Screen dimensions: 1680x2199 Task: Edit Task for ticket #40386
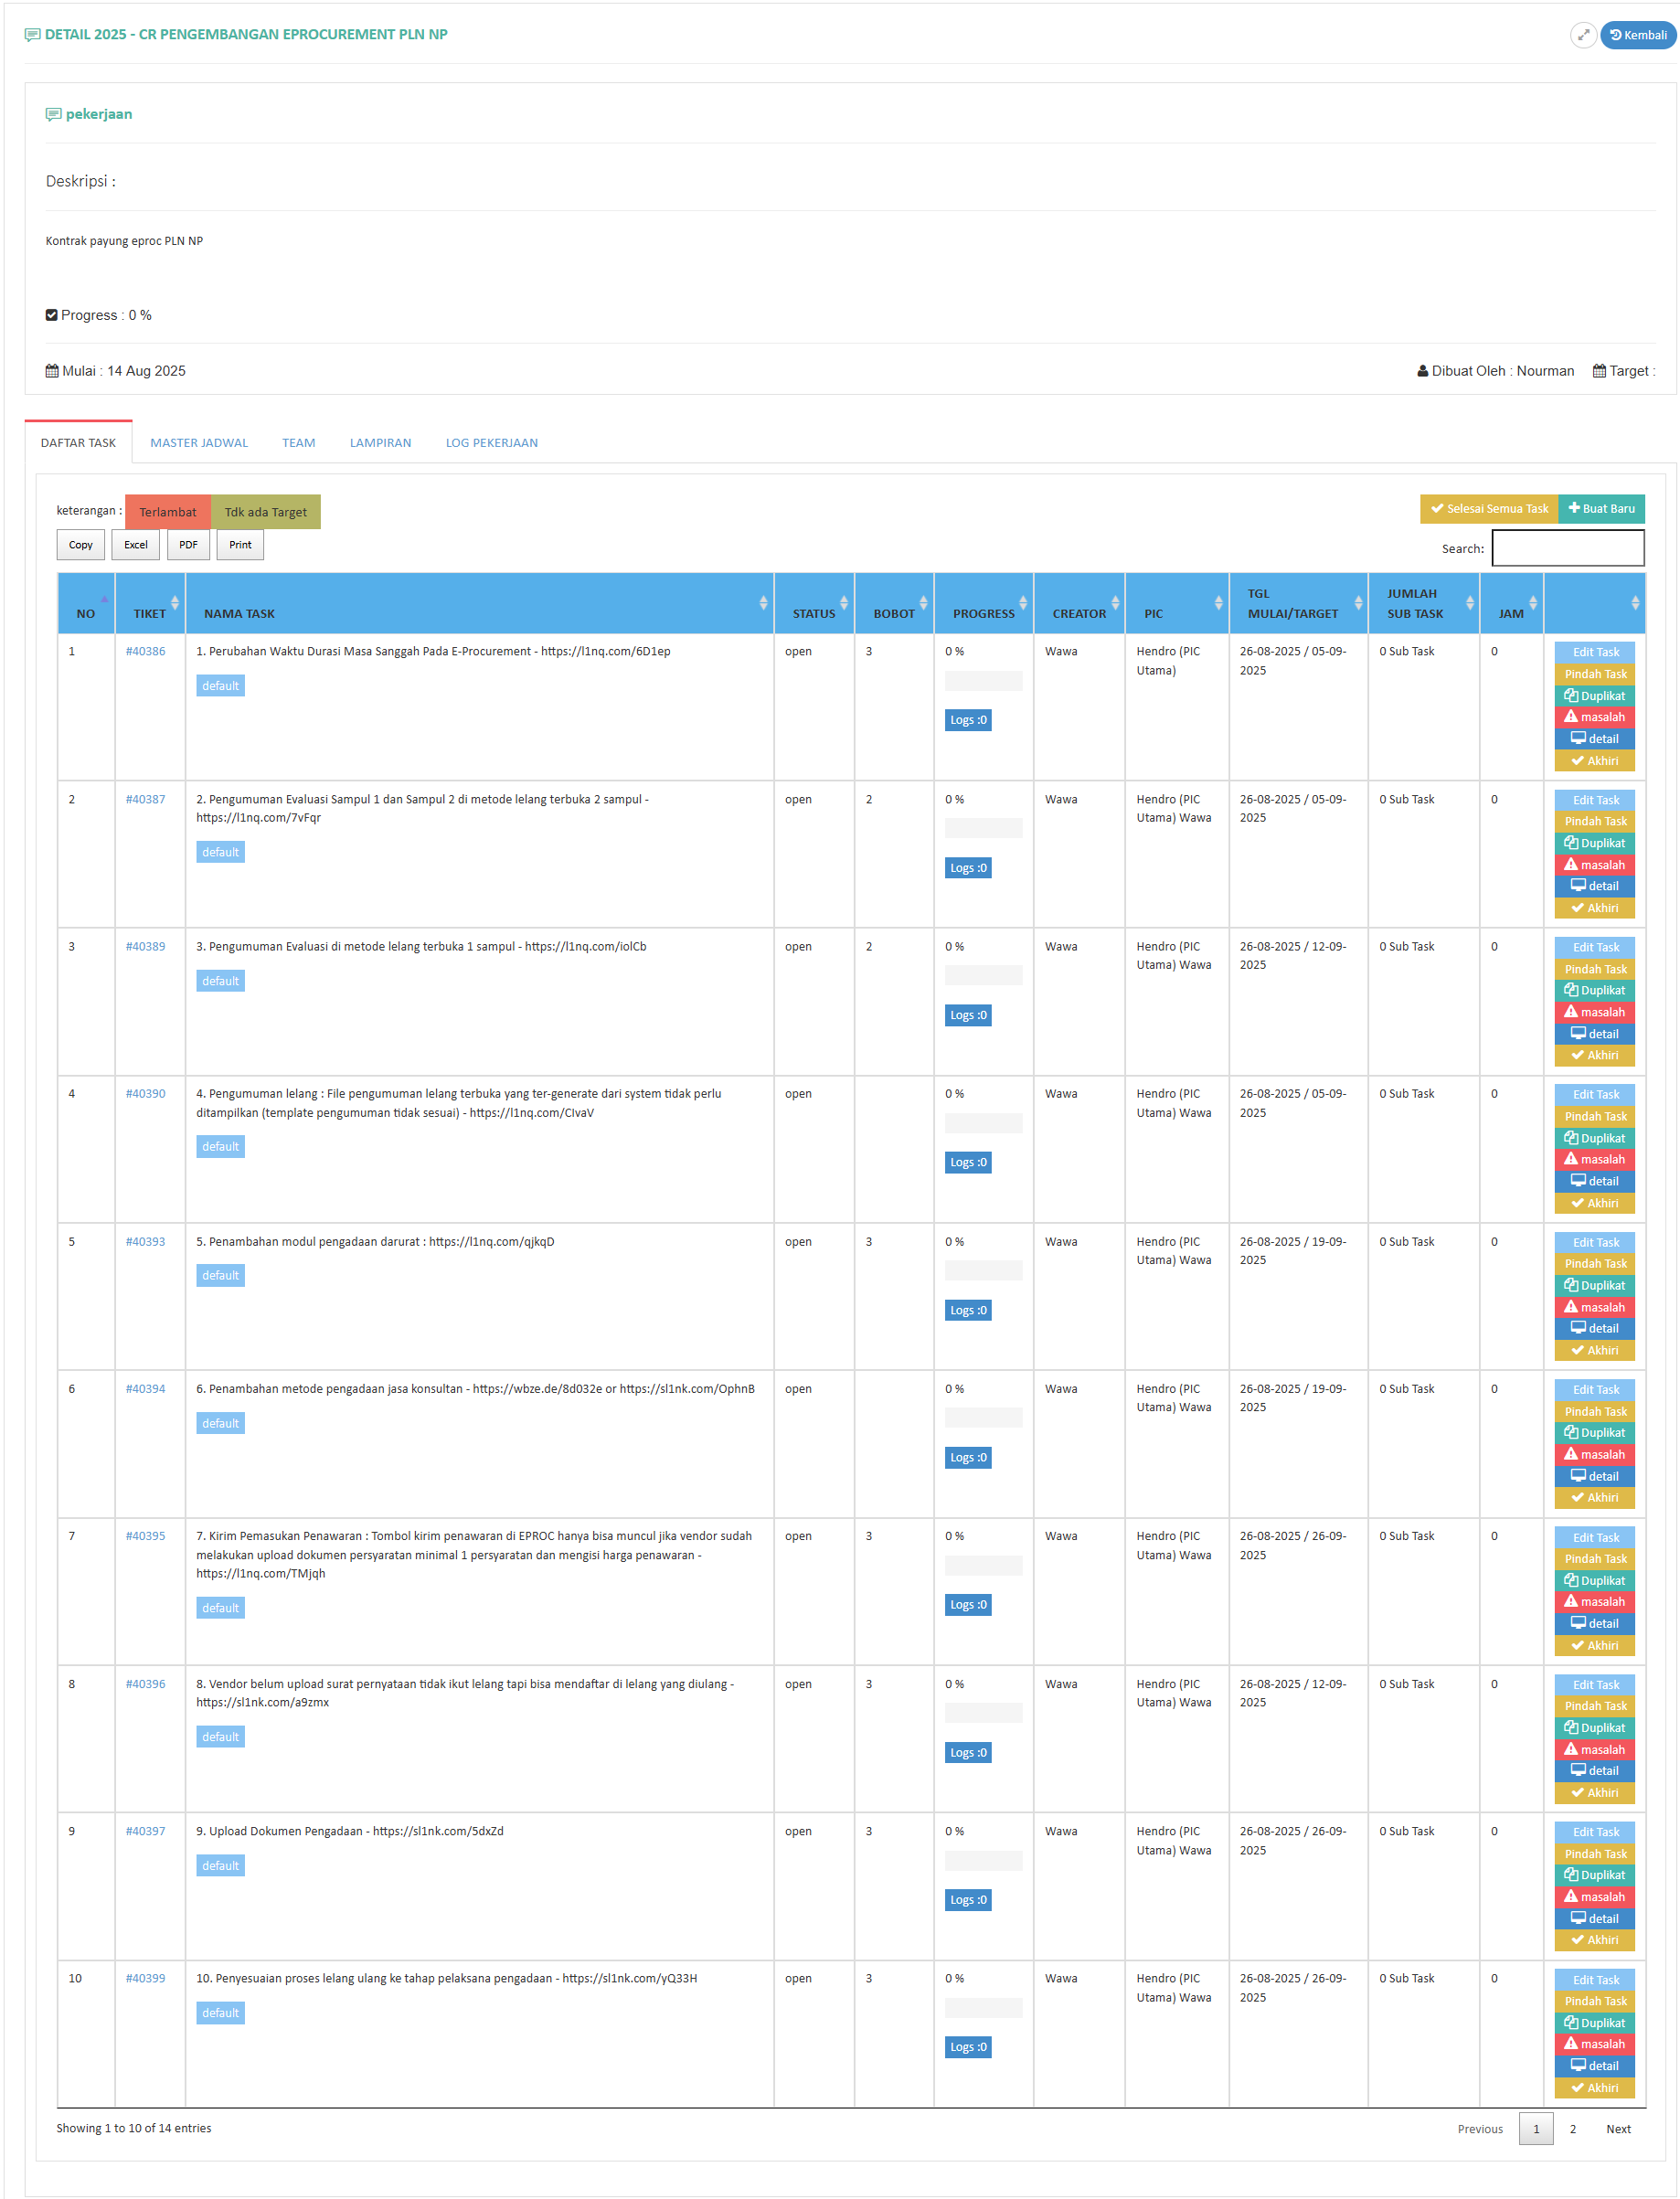pos(1595,652)
